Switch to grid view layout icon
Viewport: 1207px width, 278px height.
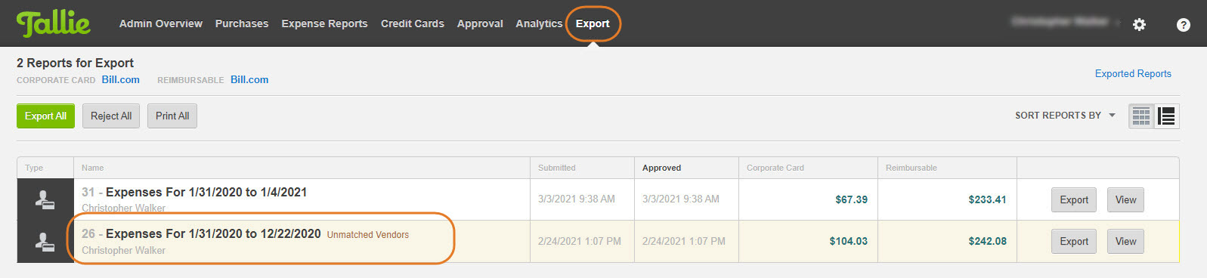pos(1141,116)
